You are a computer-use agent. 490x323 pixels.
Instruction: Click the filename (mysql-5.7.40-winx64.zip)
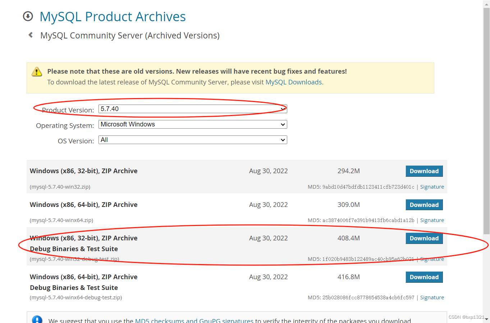(x=61, y=220)
